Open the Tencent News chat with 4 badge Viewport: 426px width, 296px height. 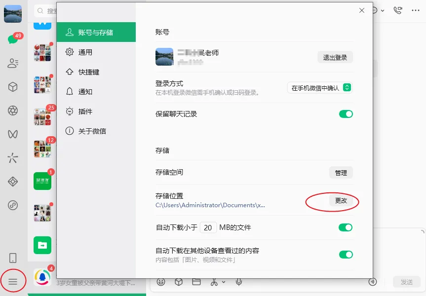click(x=42, y=277)
